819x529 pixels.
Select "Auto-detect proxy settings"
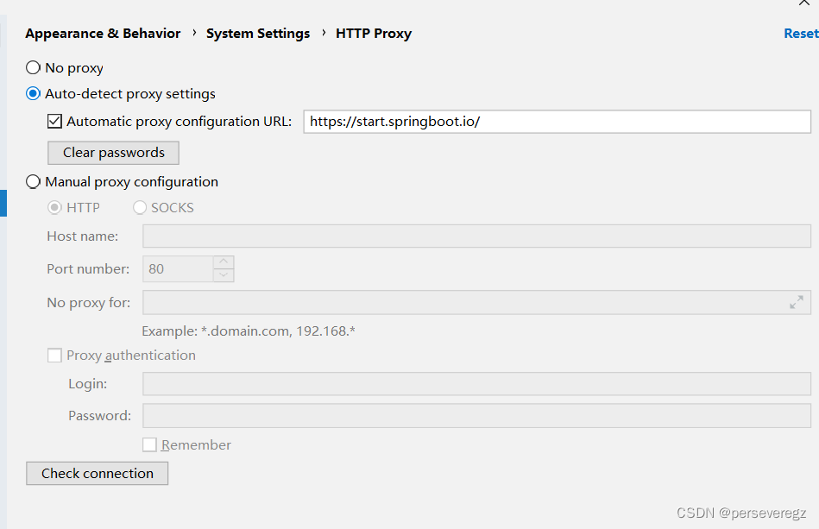32,94
